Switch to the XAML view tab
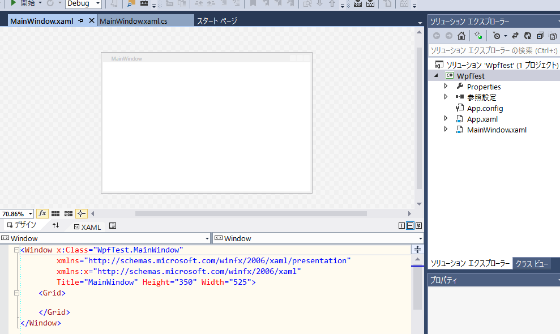The image size is (560, 334). pos(88,227)
